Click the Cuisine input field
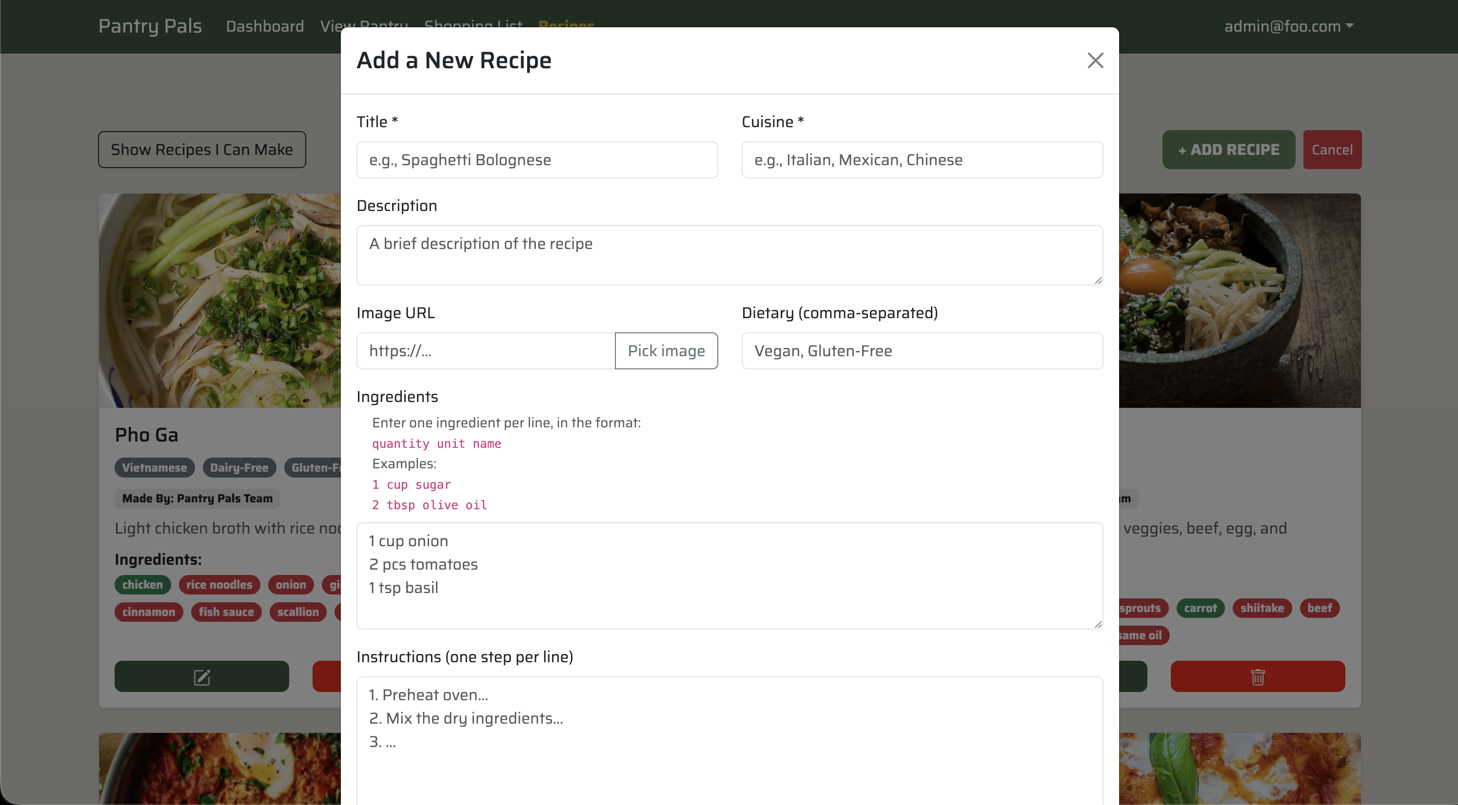The width and height of the screenshot is (1458, 805). 922,159
